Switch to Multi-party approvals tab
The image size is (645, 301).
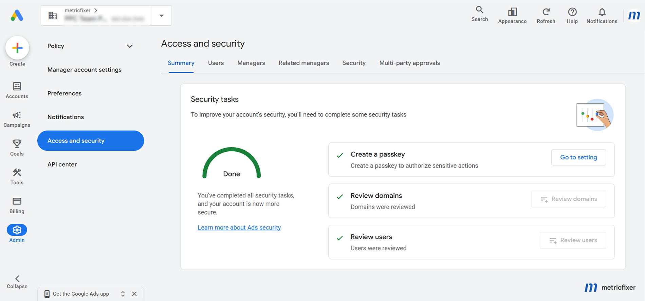tap(409, 63)
